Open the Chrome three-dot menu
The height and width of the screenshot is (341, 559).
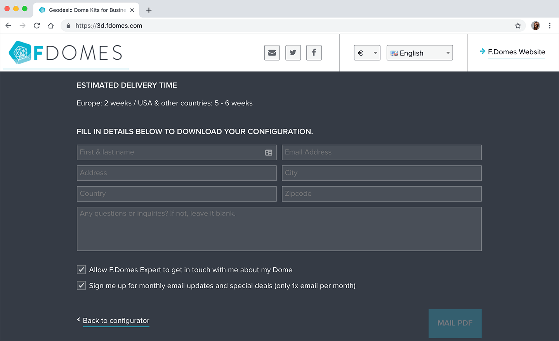coord(549,26)
